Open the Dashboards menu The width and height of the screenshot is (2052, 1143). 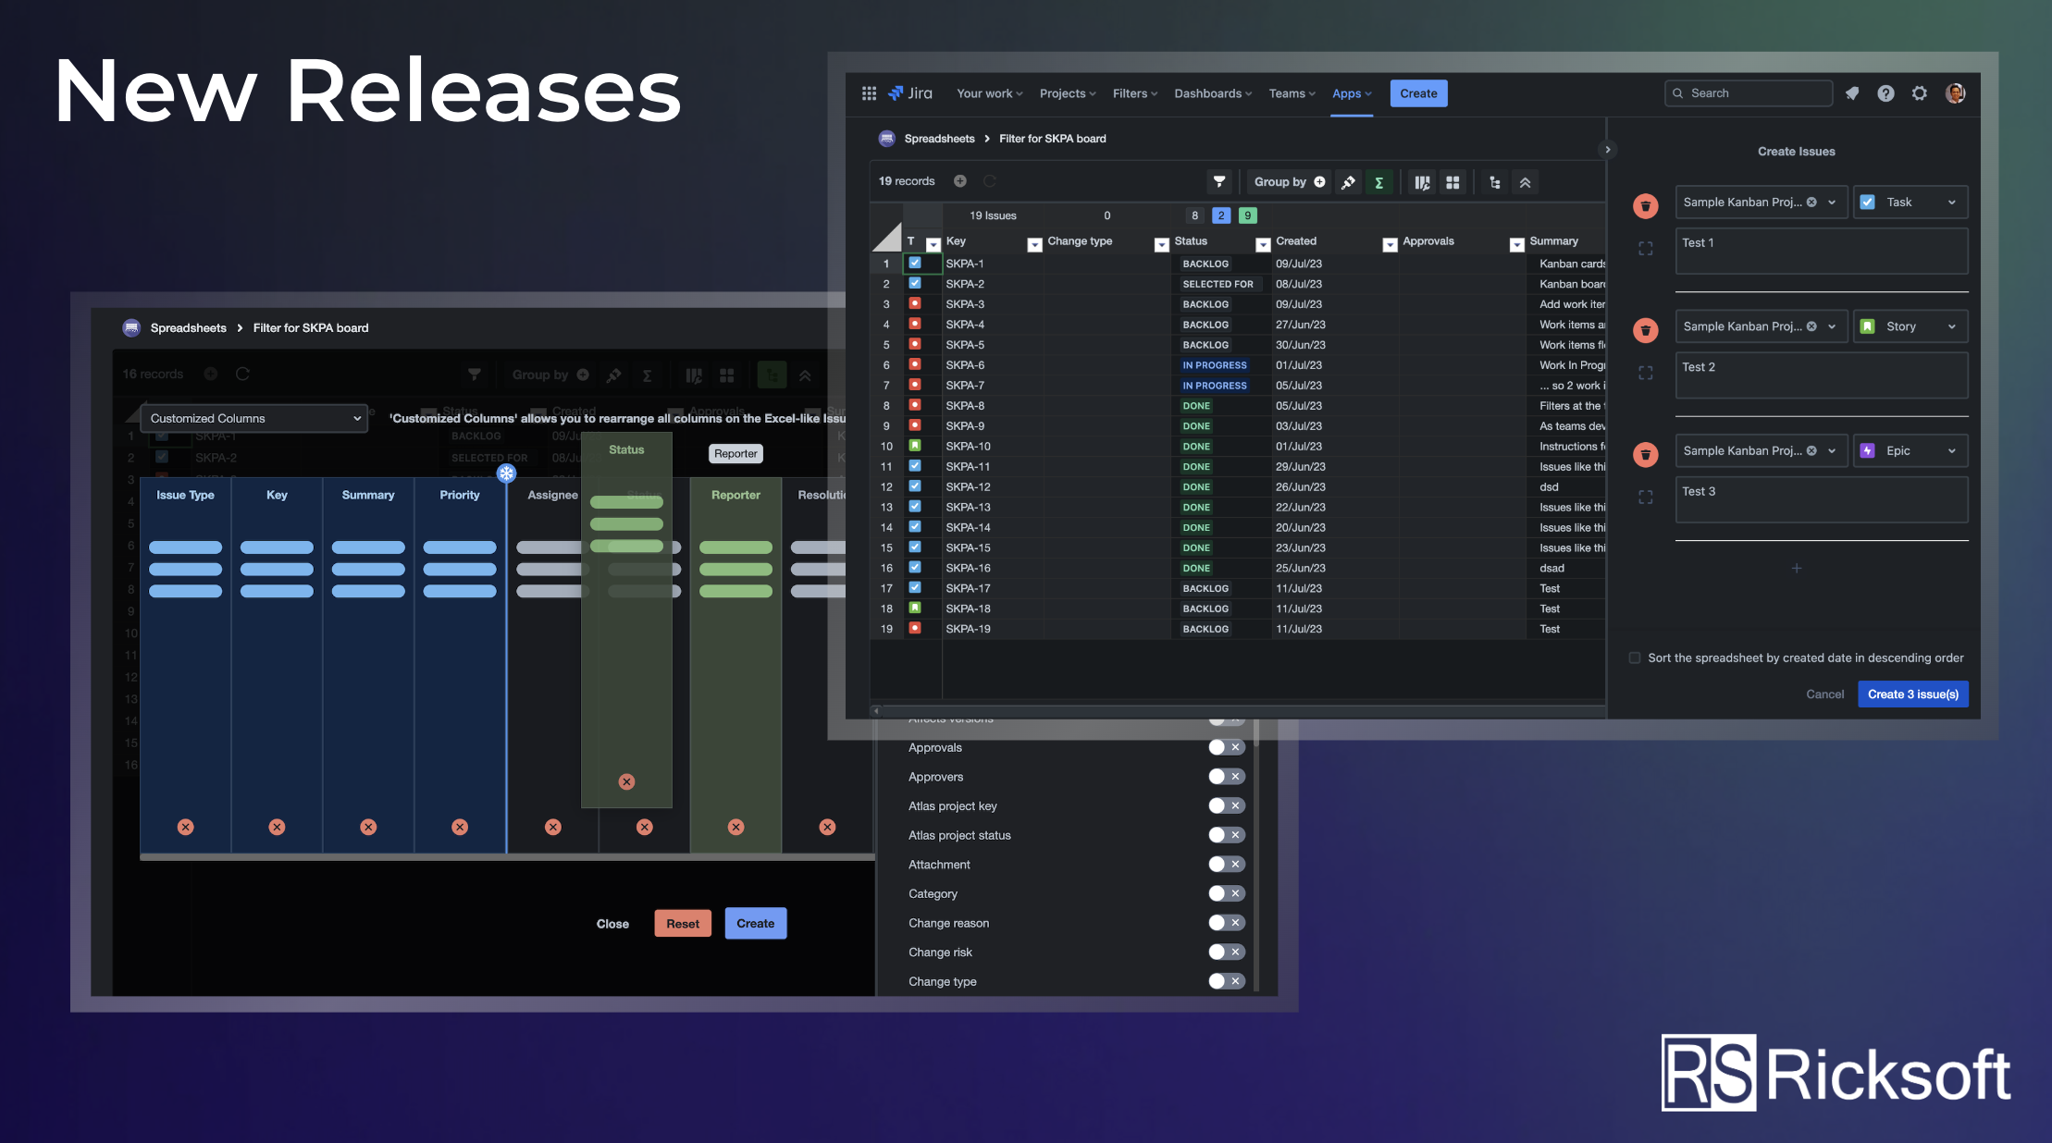click(1212, 93)
